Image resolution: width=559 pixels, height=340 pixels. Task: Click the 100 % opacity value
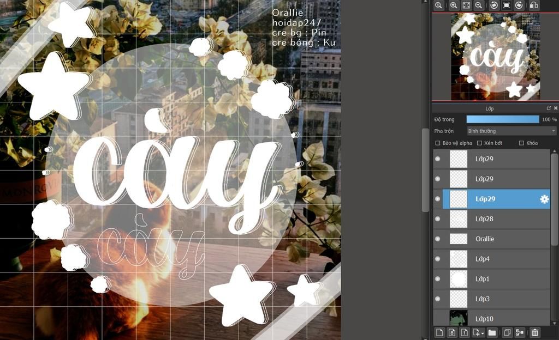tap(549, 119)
